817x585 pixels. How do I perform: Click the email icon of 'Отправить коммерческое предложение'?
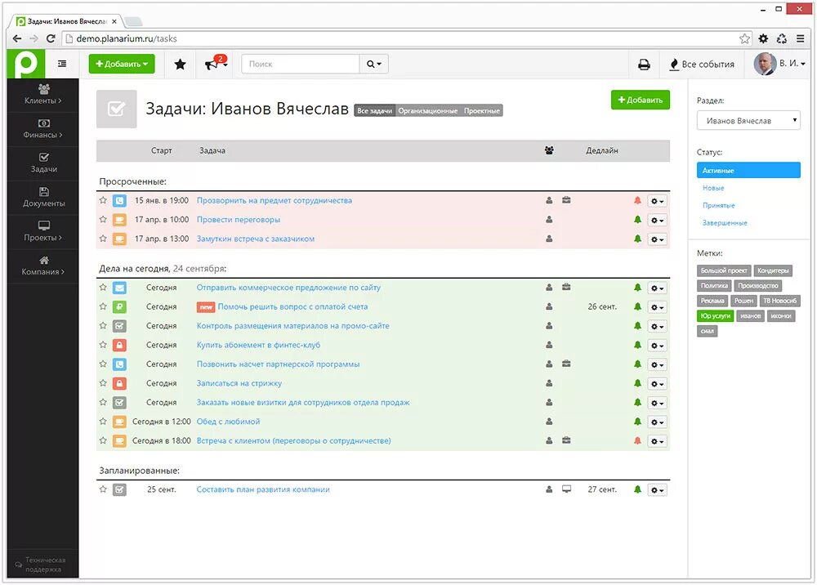coord(119,288)
